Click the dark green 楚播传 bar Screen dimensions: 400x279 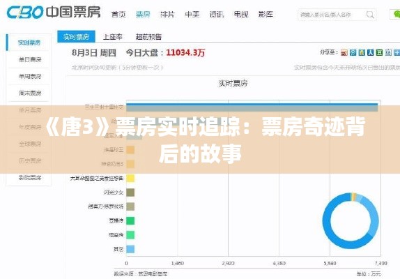point(130,221)
